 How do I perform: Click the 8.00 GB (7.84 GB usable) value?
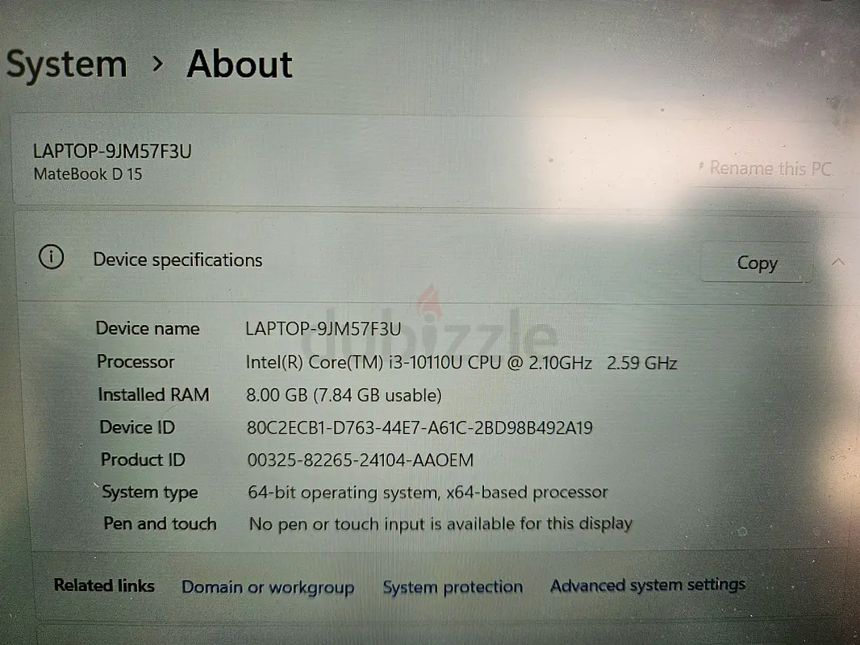[344, 395]
